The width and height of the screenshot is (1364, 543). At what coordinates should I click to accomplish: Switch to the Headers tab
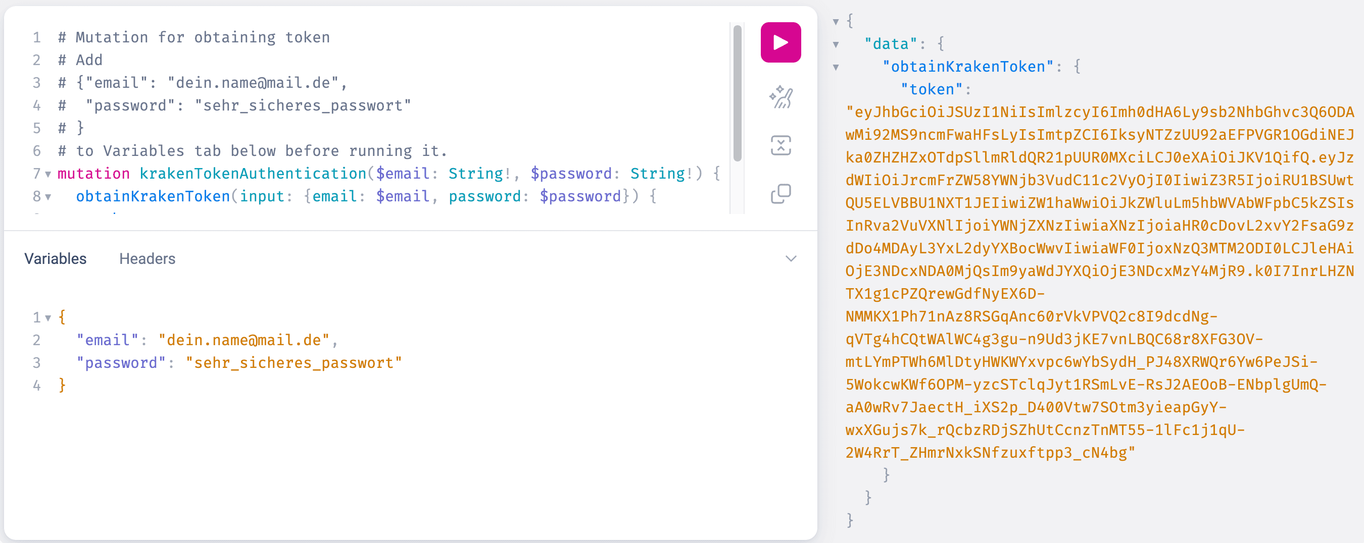(147, 258)
